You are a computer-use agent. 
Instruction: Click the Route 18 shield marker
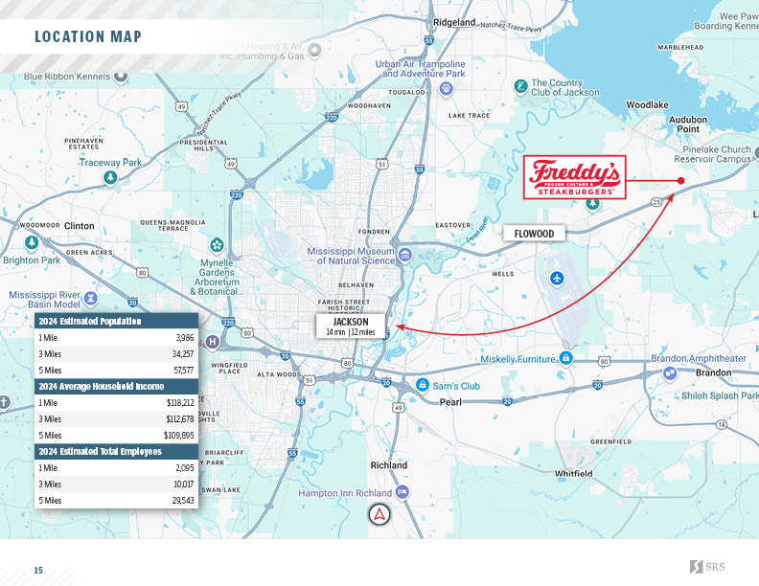[722, 424]
